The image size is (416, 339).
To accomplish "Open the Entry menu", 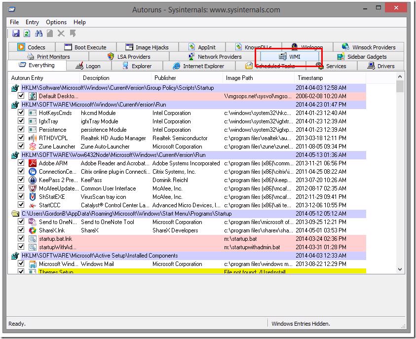I will coord(33,22).
